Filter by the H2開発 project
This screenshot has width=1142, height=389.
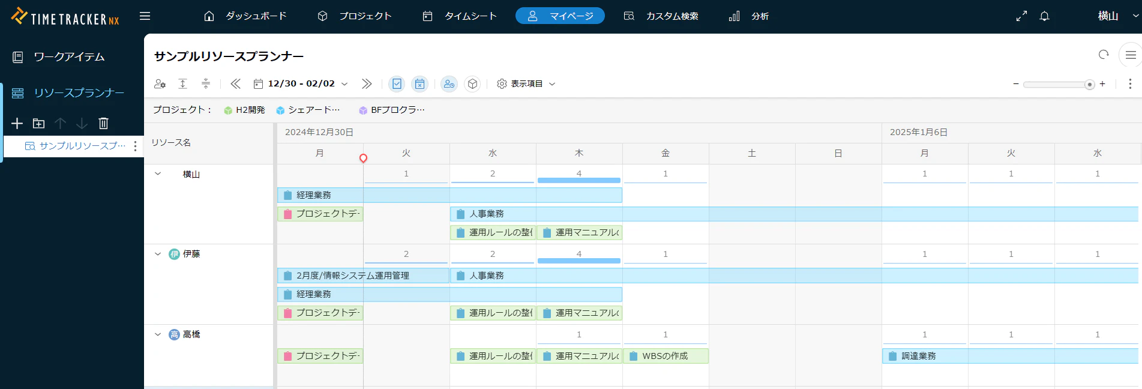click(x=244, y=110)
